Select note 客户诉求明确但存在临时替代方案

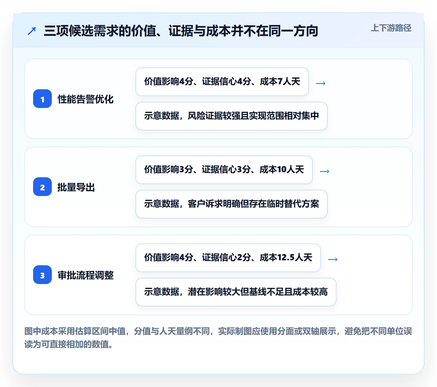(232, 204)
